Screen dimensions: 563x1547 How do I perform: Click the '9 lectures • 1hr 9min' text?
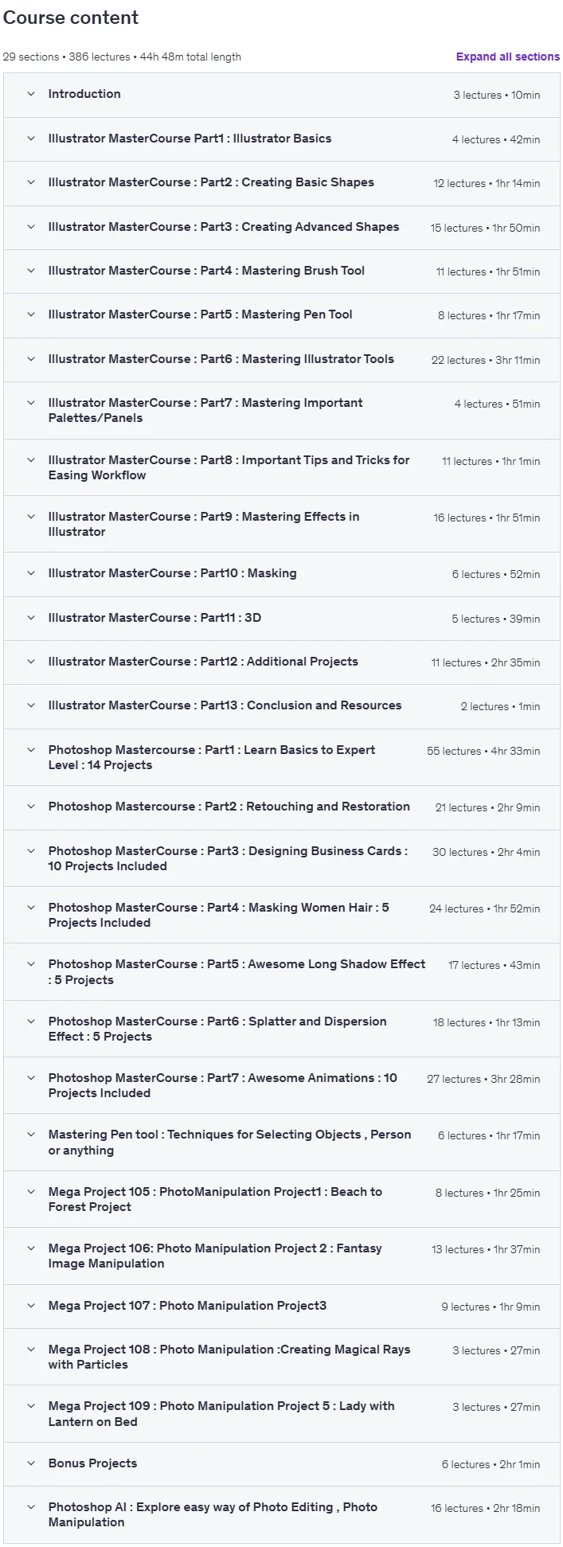[x=491, y=1307]
